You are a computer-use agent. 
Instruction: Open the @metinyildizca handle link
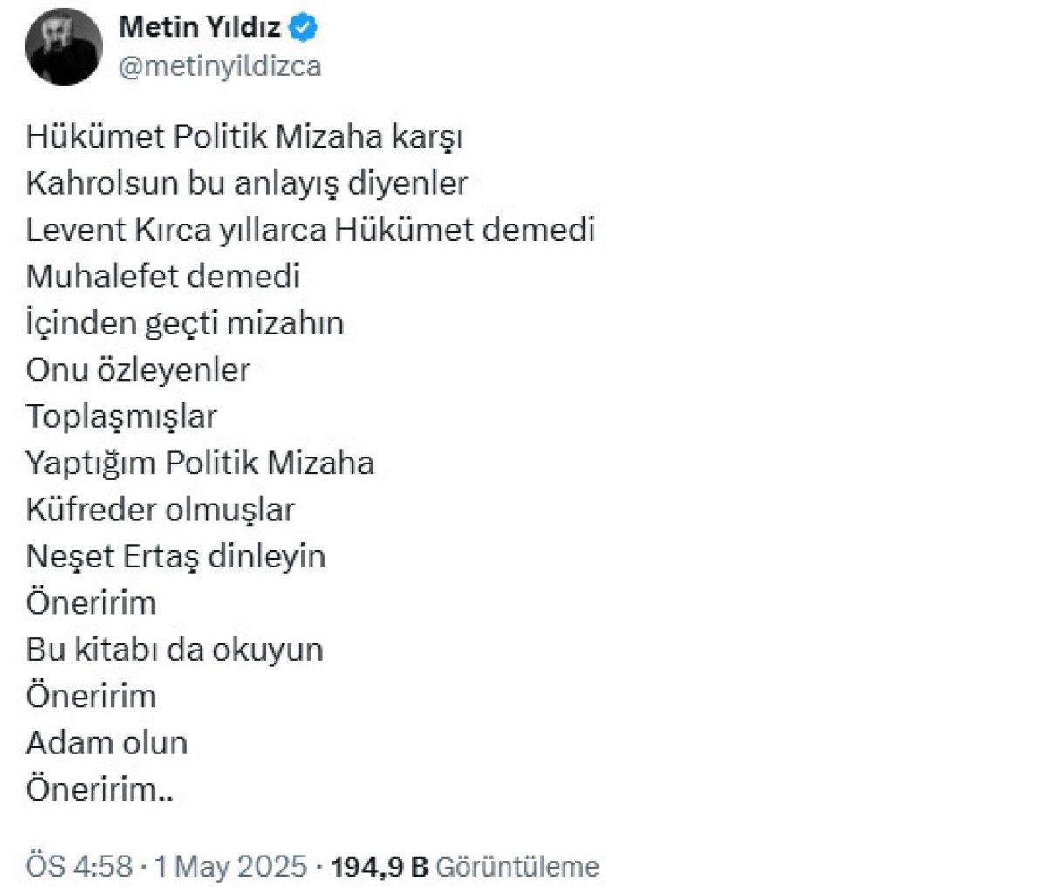click(x=220, y=66)
